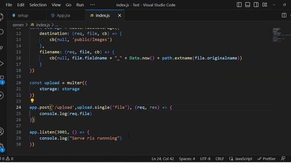Screen dimensions: 291x163
Task: Open Customize Layout icon
Action: 265,5
